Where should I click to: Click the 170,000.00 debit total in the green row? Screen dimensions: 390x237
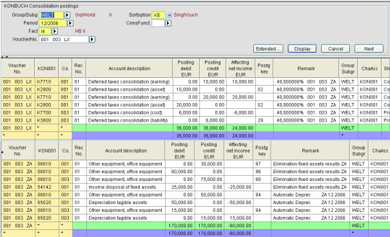(x=180, y=225)
